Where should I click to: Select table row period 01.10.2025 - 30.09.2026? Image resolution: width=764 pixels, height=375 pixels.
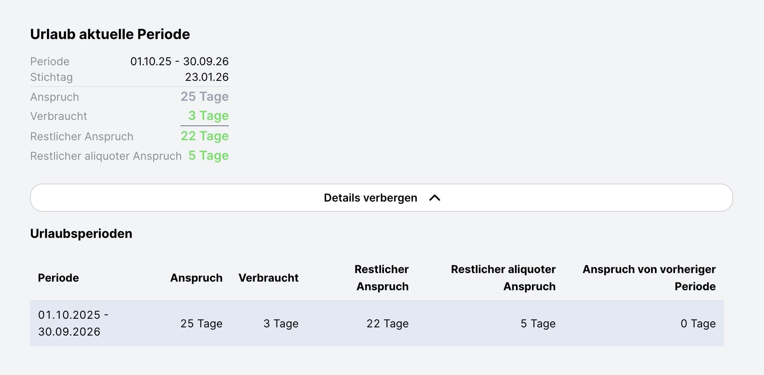click(x=73, y=323)
